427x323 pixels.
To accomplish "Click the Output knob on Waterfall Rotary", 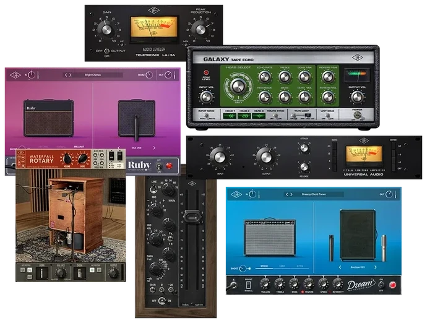I will pyautogui.click(x=113, y=272).
